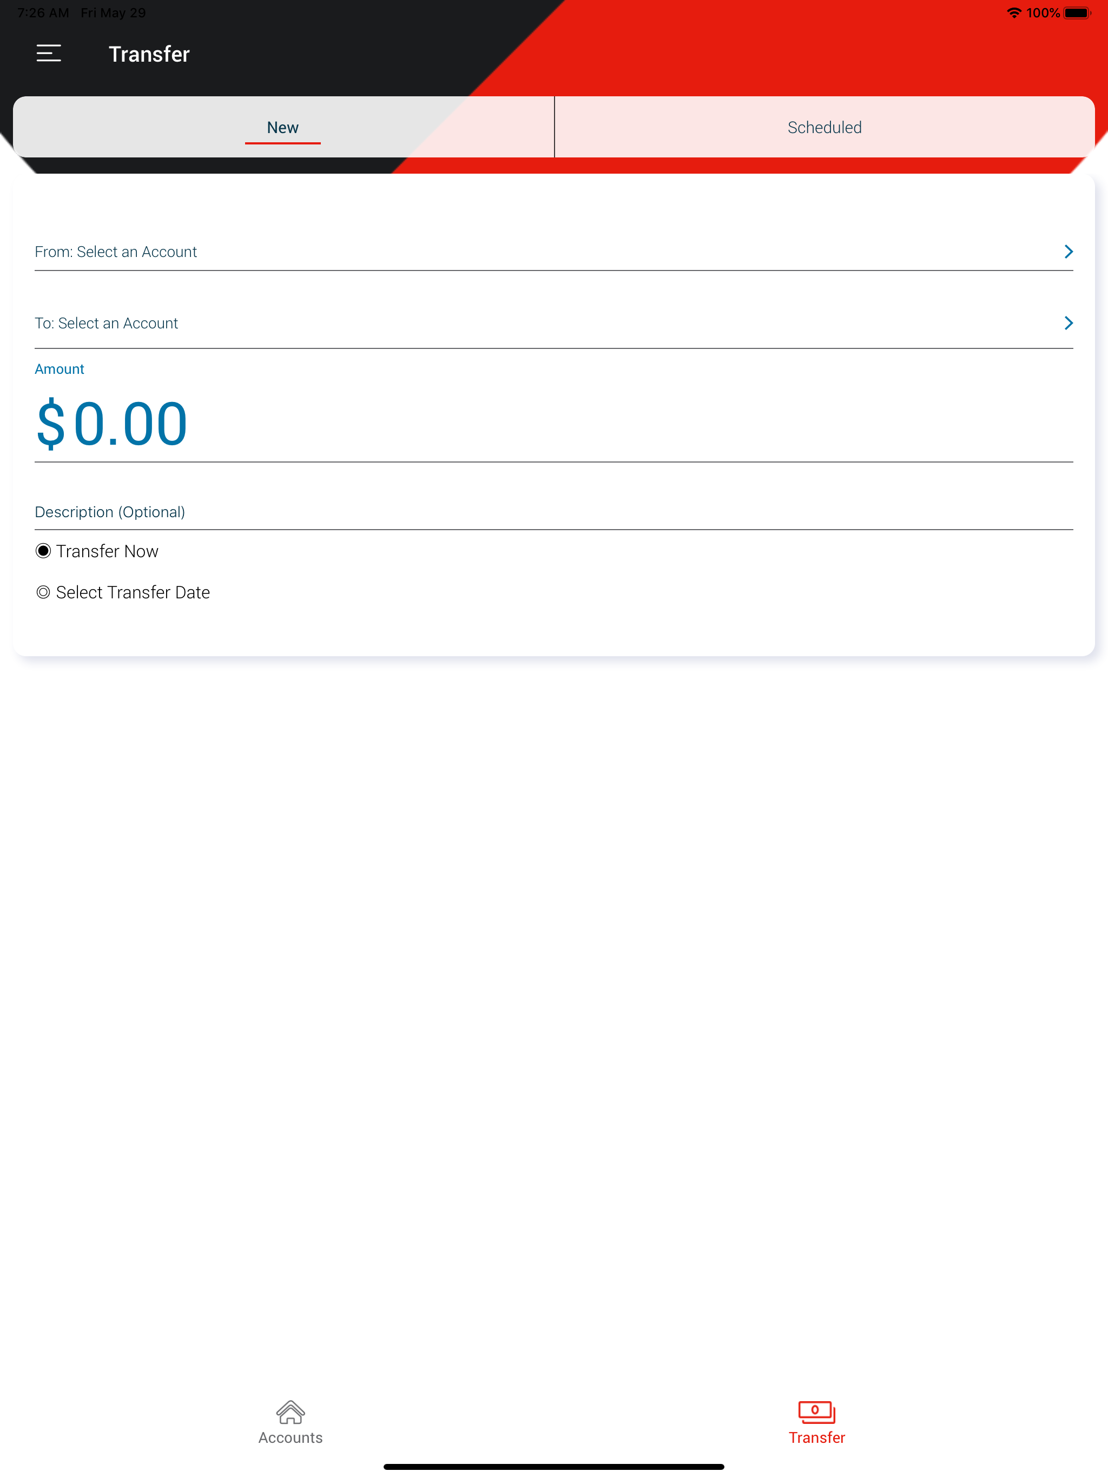The image size is (1108, 1478).
Task: Switch to the Scheduled tab
Action: click(825, 127)
